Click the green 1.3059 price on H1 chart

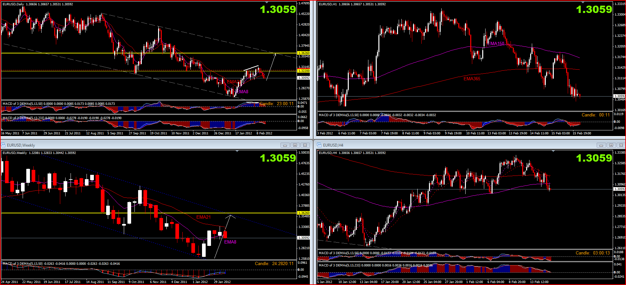coord(594,10)
